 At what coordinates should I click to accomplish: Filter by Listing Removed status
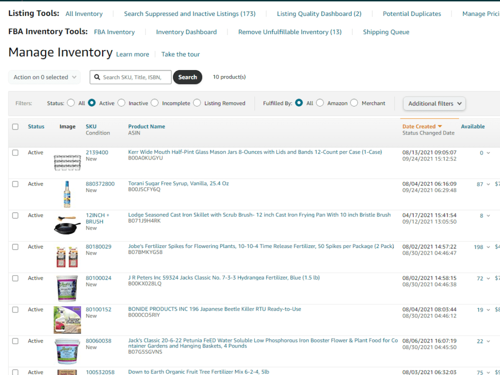point(197,102)
